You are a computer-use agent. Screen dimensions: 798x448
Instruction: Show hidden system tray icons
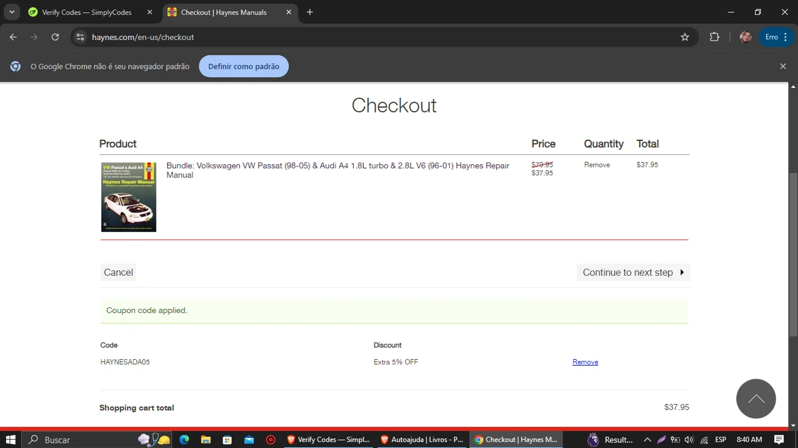pos(647,439)
